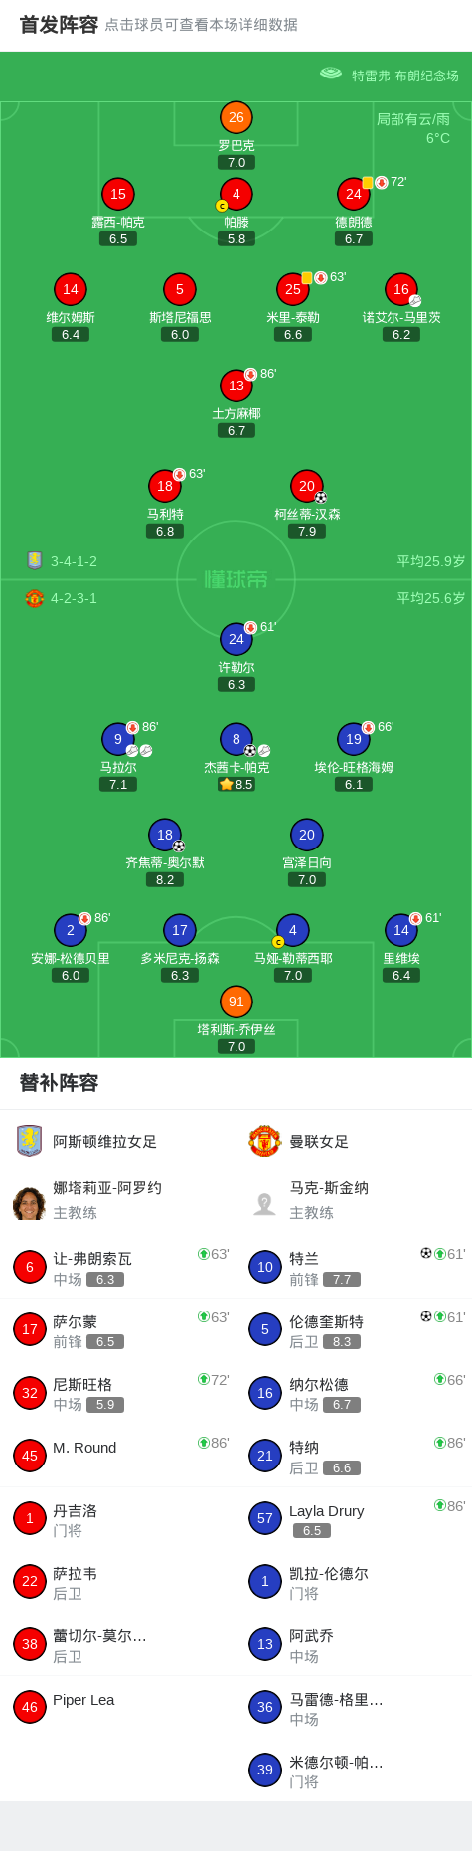Open 曼联女足 team header
This screenshot has width=472, height=1851.
(354, 1142)
